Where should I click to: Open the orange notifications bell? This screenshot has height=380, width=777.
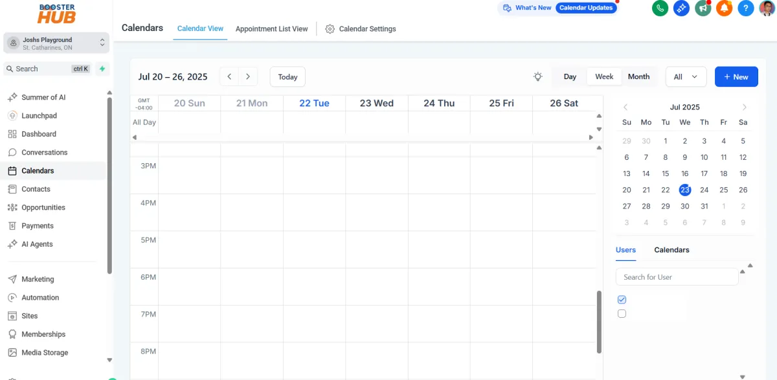click(724, 8)
